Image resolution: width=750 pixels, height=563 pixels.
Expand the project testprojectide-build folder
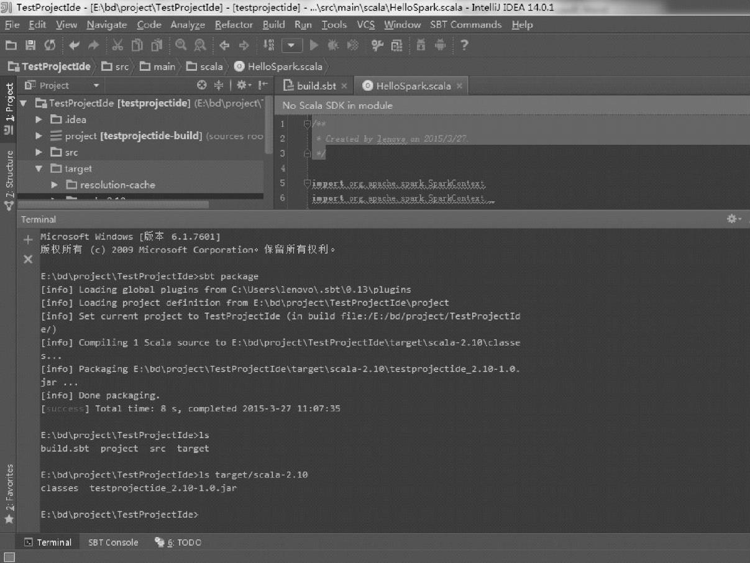click(39, 135)
